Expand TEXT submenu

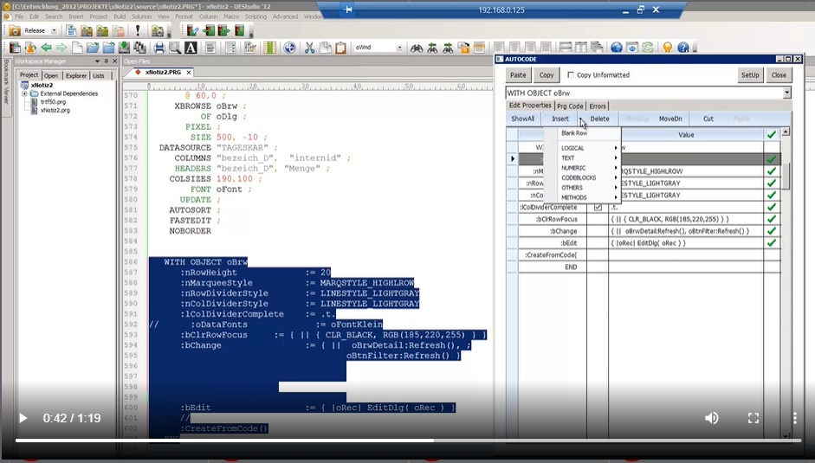(590, 158)
